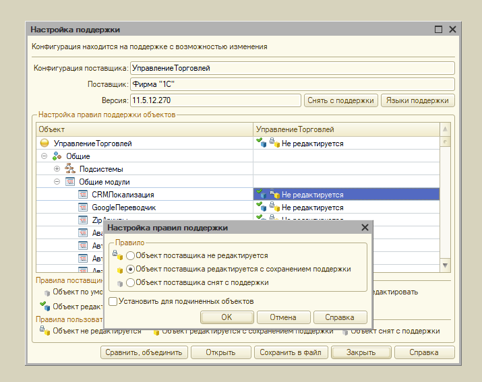This screenshot has width=482, height=382.
Task: Click the GoogleПереводчик module icon
Action: tap(82, 208)
